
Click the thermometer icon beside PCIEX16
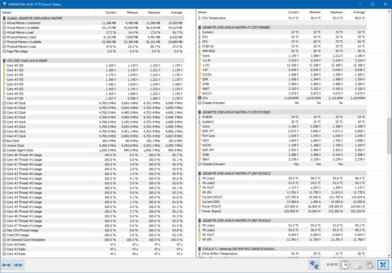199,46
